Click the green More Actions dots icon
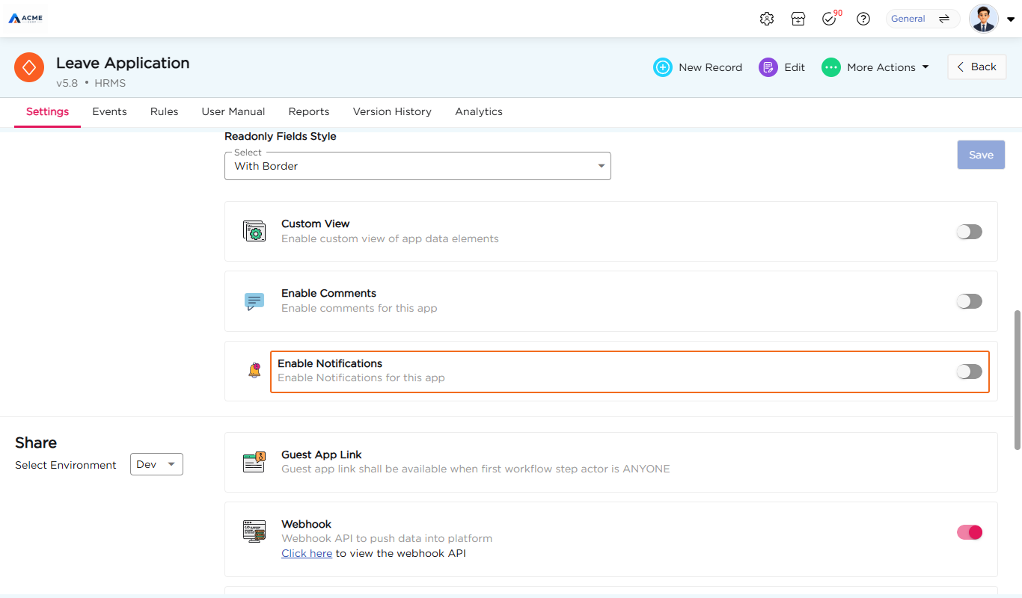 [x=831, y=67]
